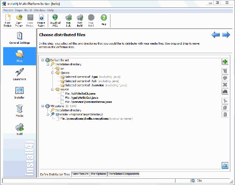The image size is (235, 185).
Task: Click the scissors cut icon
Action: 225,101
